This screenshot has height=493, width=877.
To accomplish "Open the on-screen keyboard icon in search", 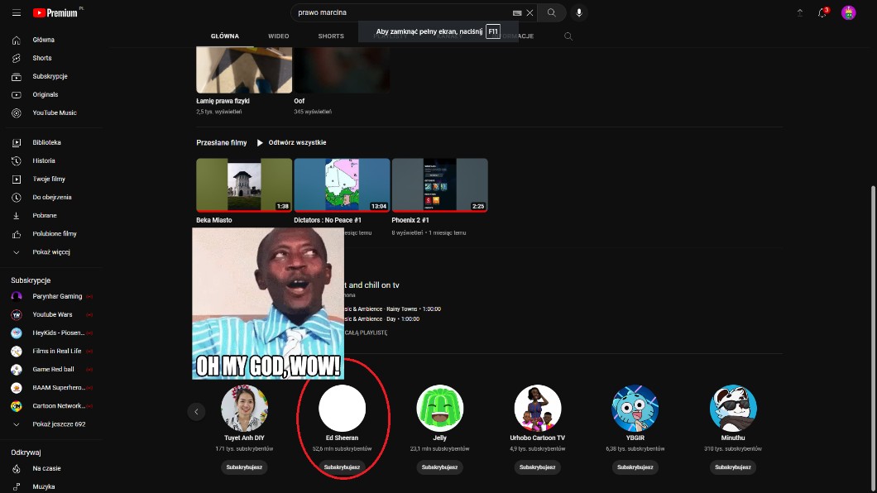I will [517, 13].
